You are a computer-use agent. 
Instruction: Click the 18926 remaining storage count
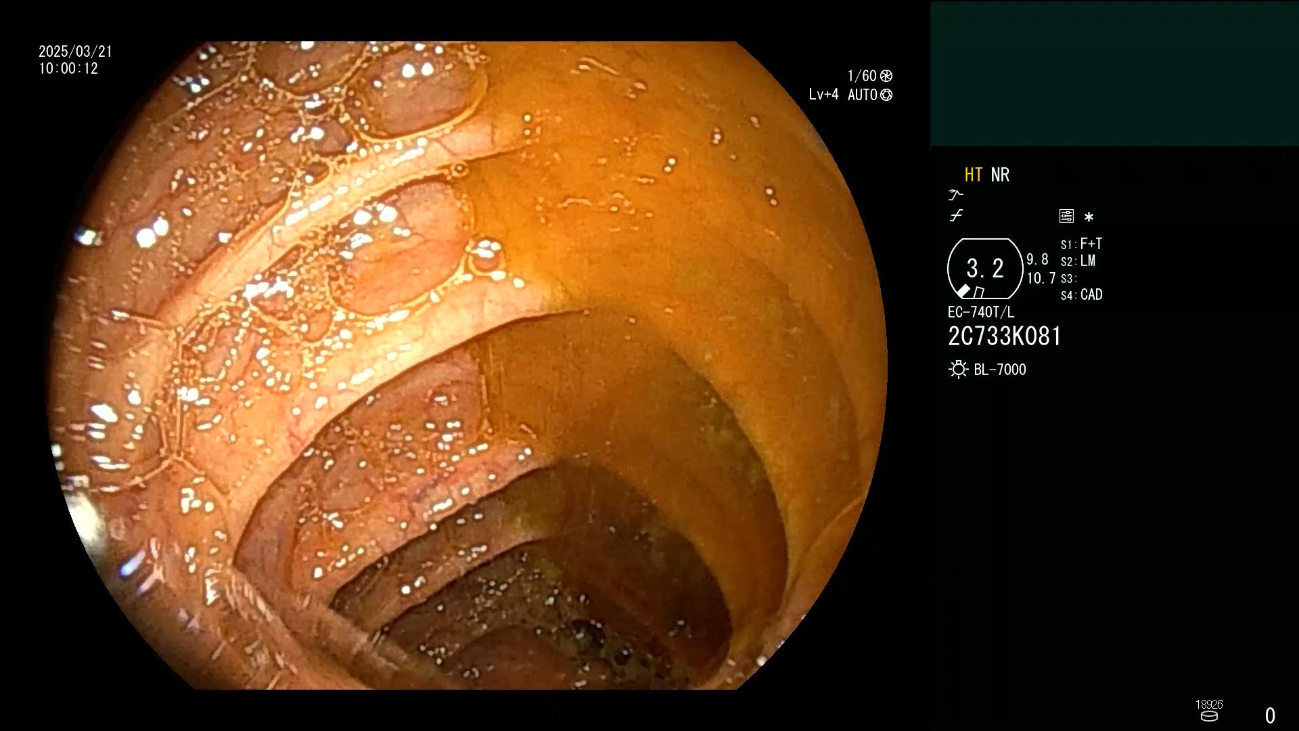click(1209, 705)
